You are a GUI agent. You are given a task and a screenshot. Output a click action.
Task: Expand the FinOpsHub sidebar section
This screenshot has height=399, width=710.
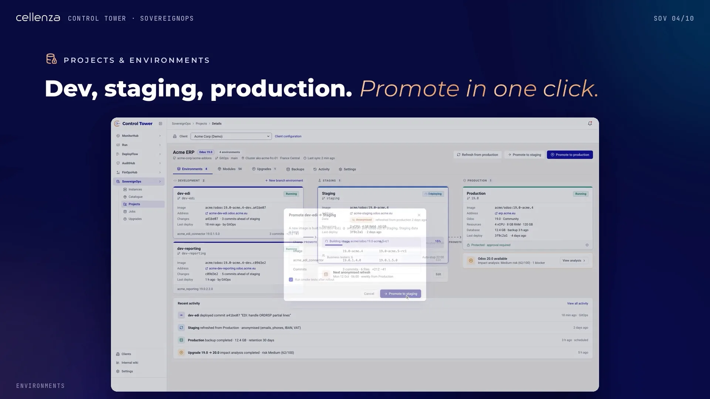(139, 173)
